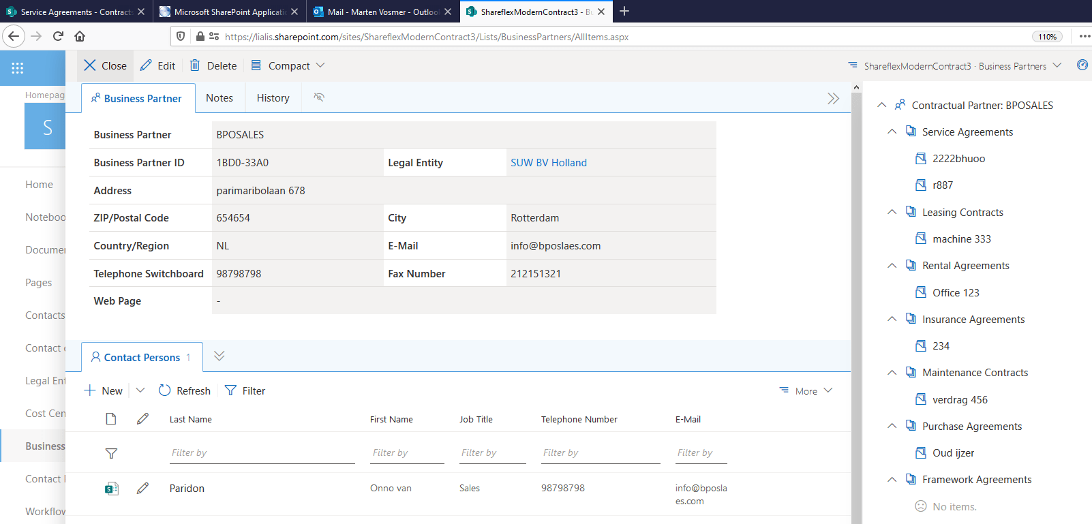Switch to Service Agreements browser tab
Image resolution: width=1092 pixels, height=524 pixels.
pos(75,12)
